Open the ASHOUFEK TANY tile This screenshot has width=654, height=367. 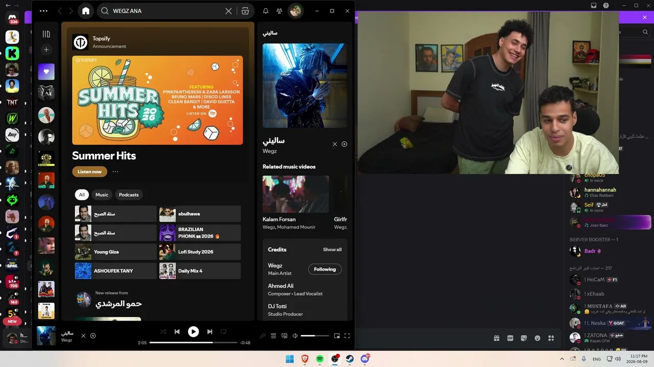click(x=116, y=271)
